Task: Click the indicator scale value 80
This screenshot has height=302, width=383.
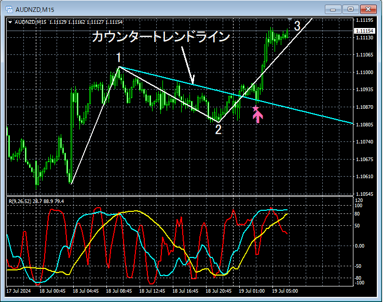Action: point(357,214)
